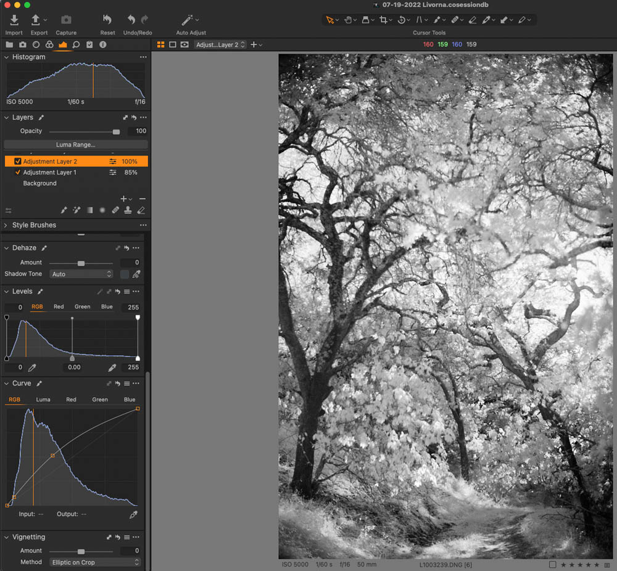The width and height of the screenshot is (617, 571).
Task: Open Vignetting Method Elliptic on Crop dropdown
Action: (x=95, y=562)
